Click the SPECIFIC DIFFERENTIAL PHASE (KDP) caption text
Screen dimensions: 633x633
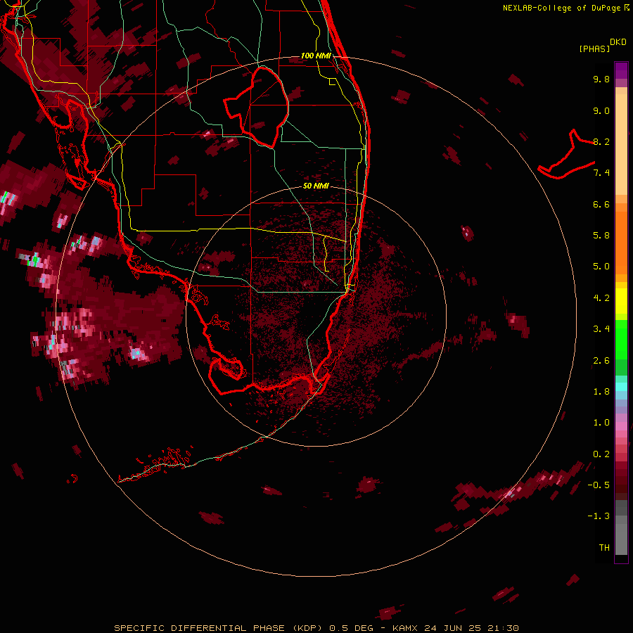pos(218,628)
